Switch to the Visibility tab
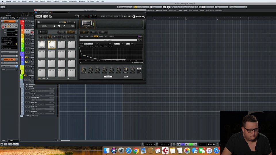Viewport: 276px width, 155px height. pyautogui.click(x=12, y=18)
